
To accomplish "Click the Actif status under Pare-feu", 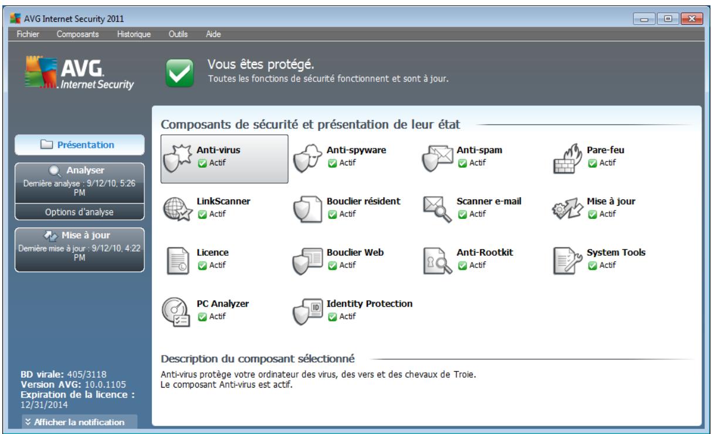I will pyautogui.click(x=602, y=162).
